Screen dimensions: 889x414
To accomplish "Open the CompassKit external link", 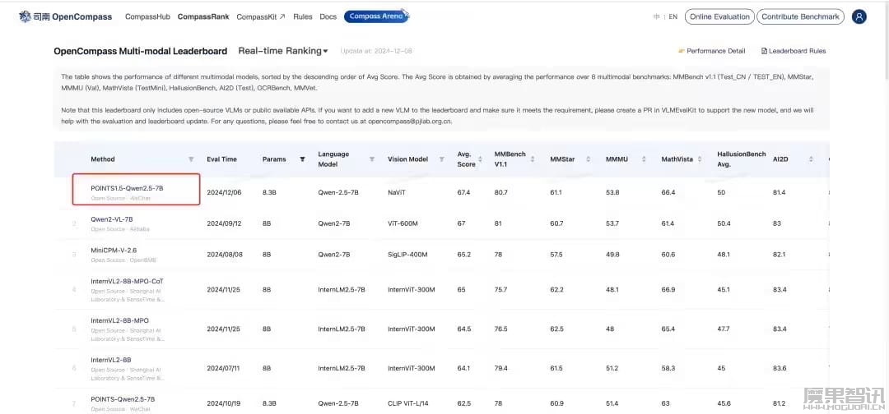I will tap(261, 17).
